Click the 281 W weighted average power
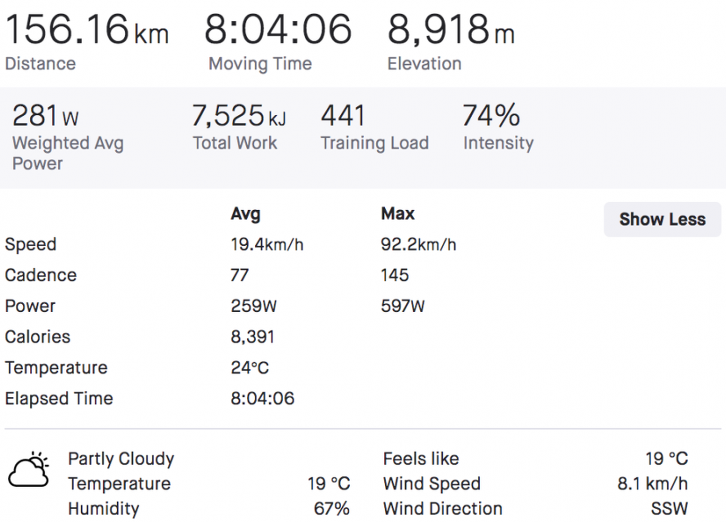The width and height of the screenshot is (726, 522). [45, 116]
